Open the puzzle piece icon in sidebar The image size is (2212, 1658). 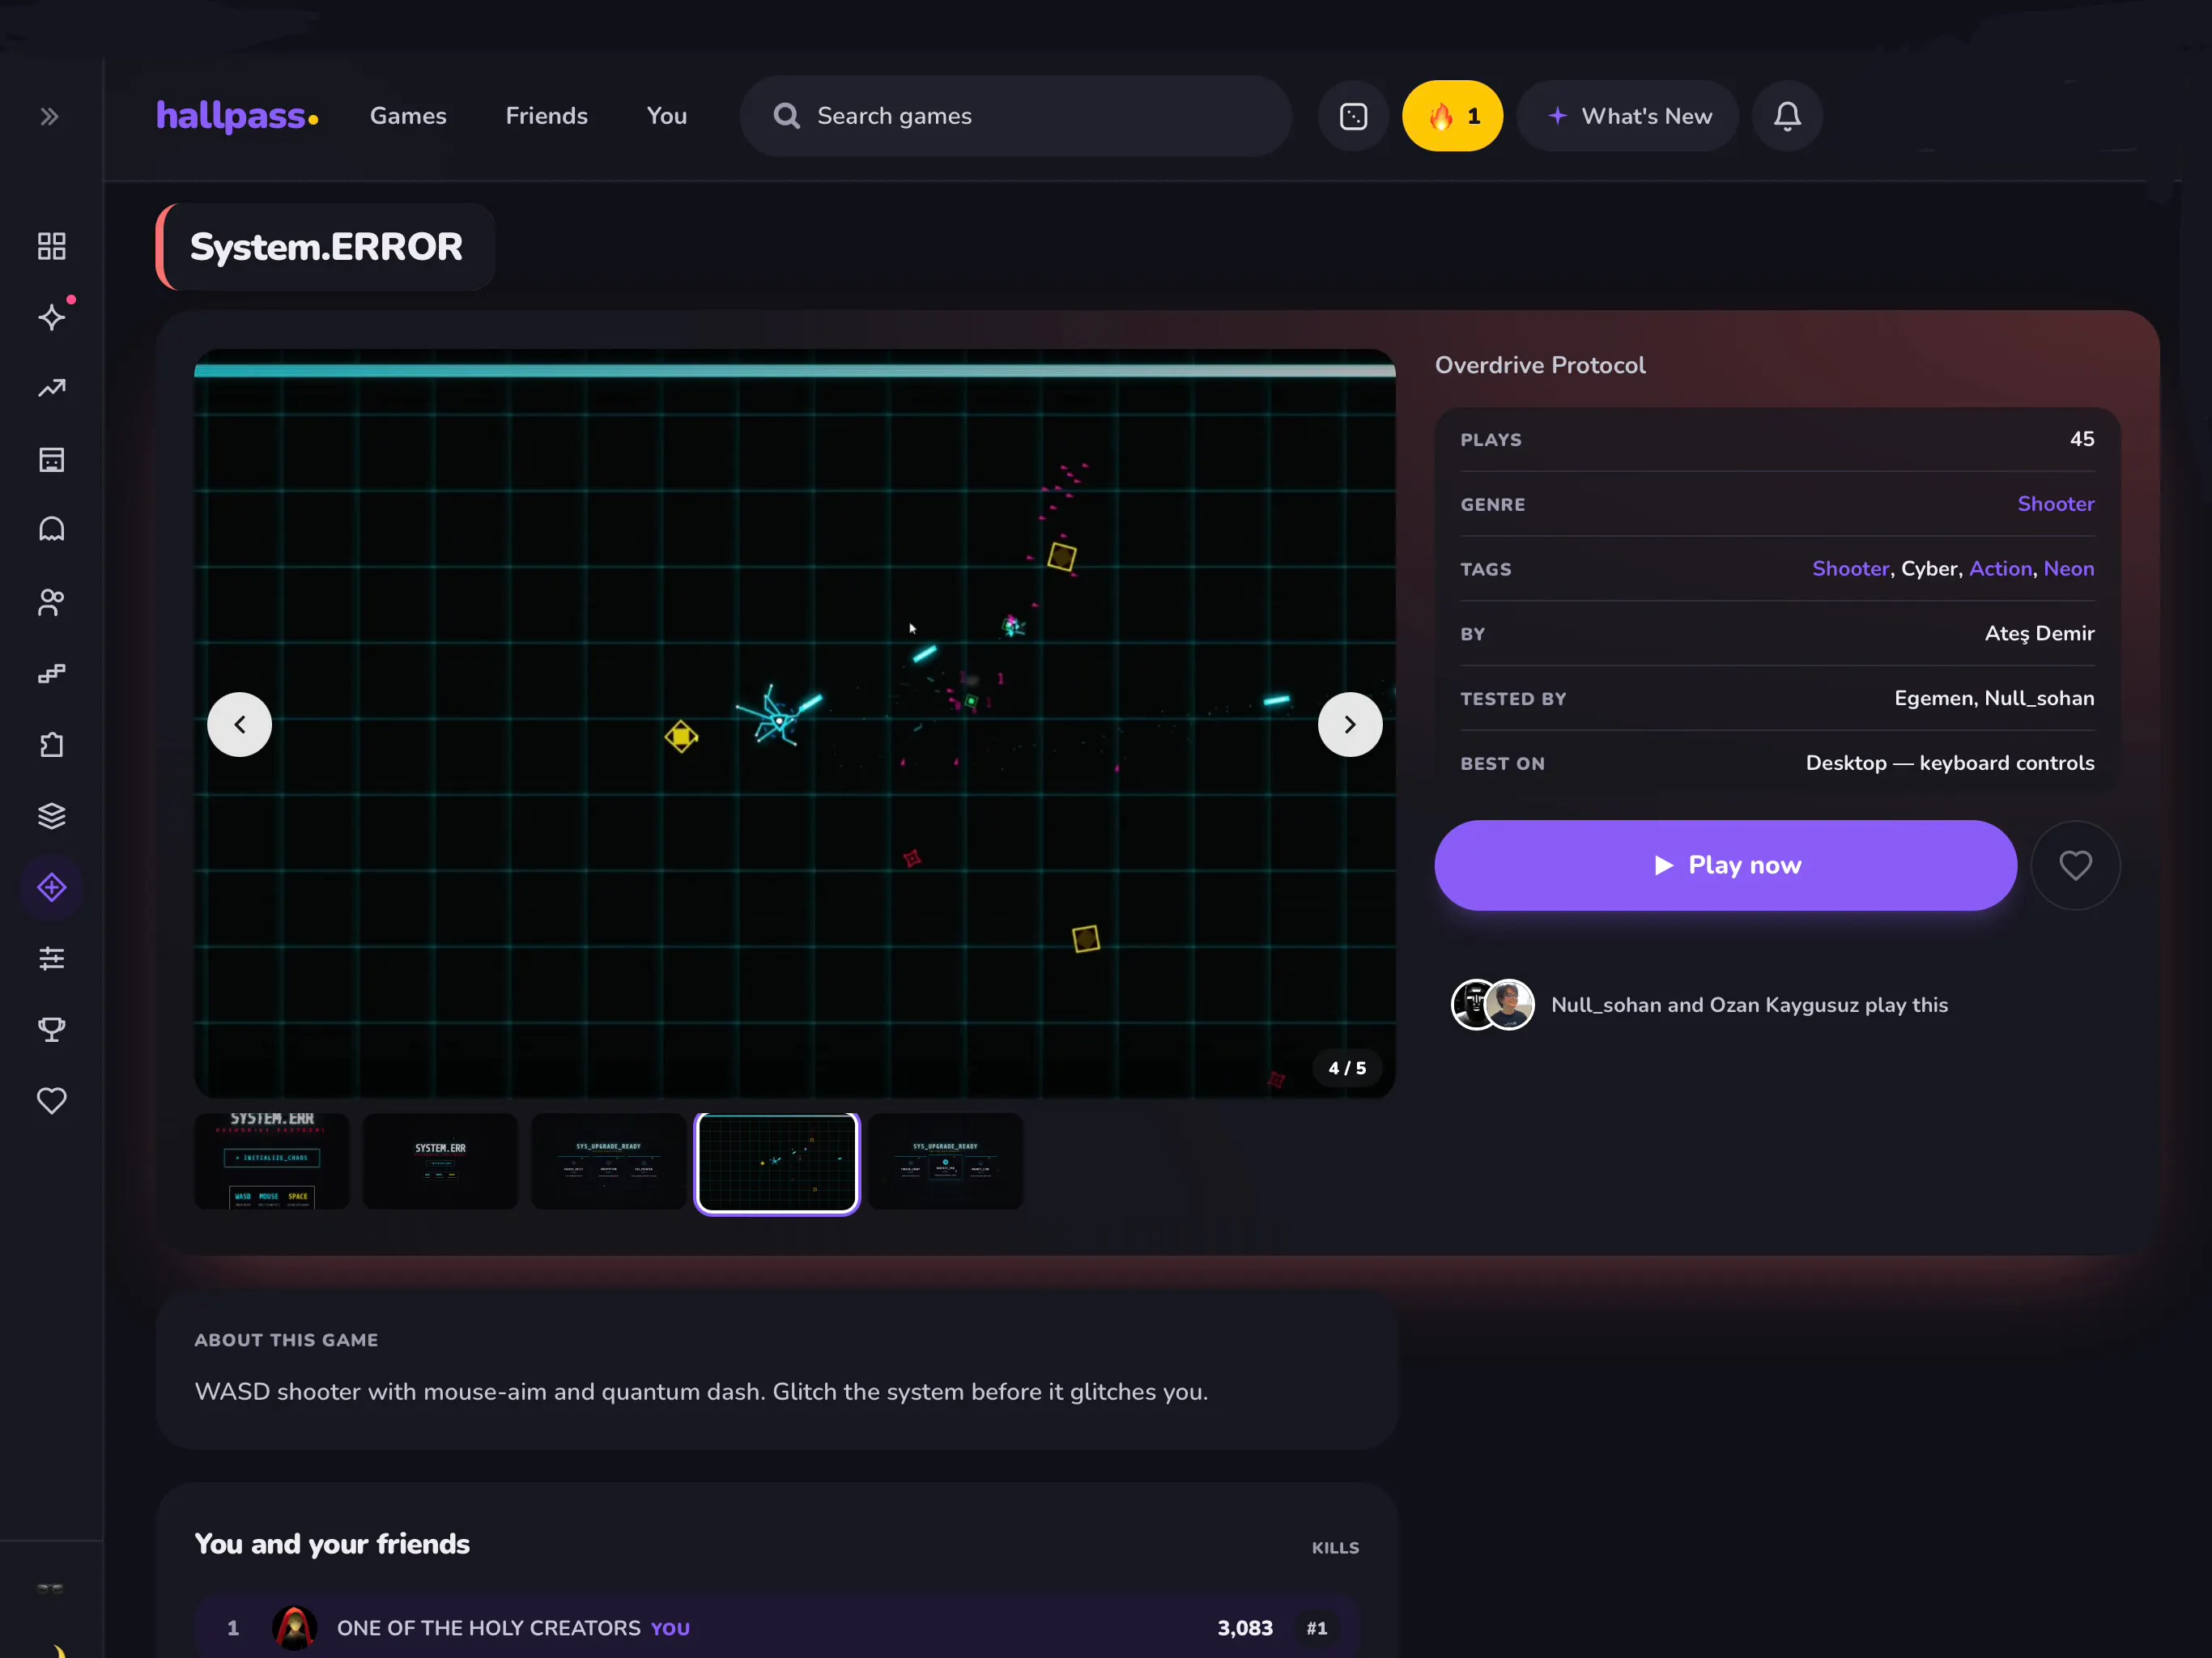(x=51, y=745)
